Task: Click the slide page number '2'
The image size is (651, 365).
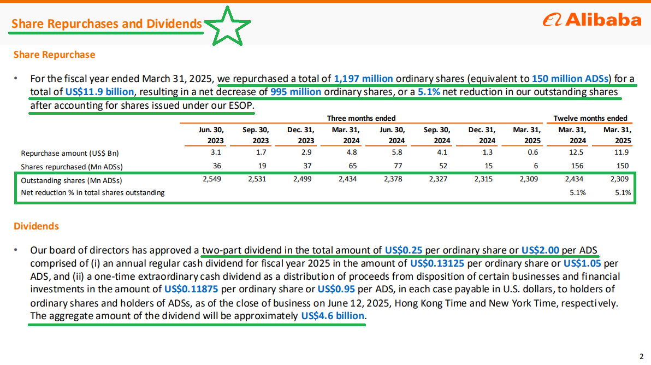Action: (x=642, y=356)
